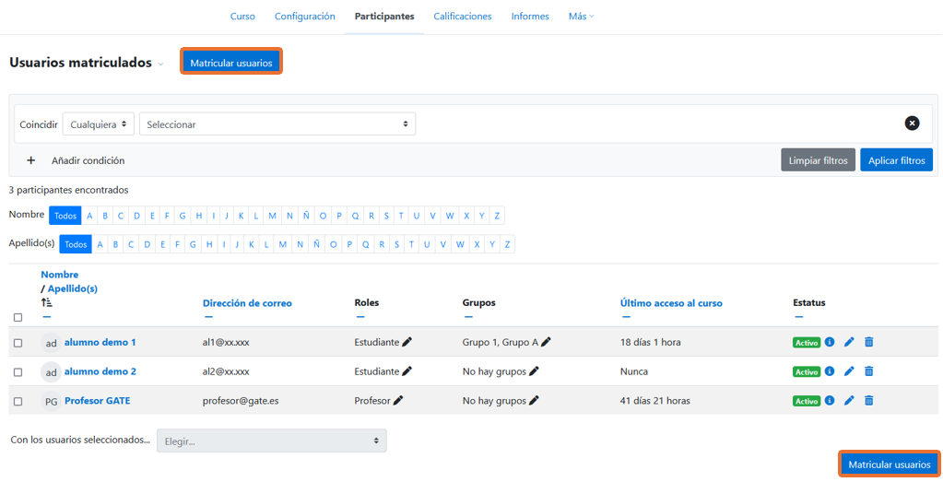The width and height of the screenshot is (943, 482).
Task: Open the Cualquiera match dropdown
Action: coord(99,124)
